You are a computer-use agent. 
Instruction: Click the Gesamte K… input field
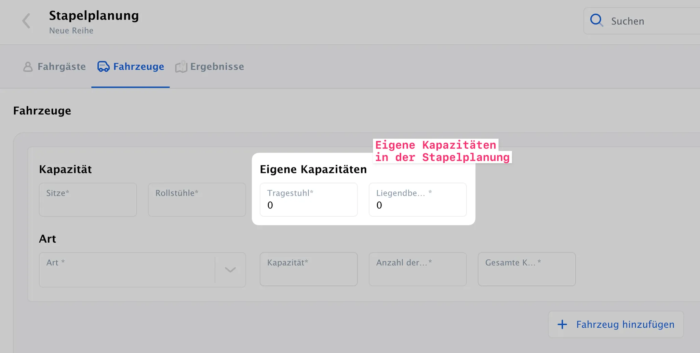click(527, 269)
